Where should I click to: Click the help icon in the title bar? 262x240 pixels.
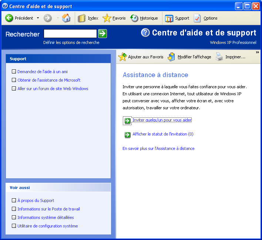(x=5, y=6)
